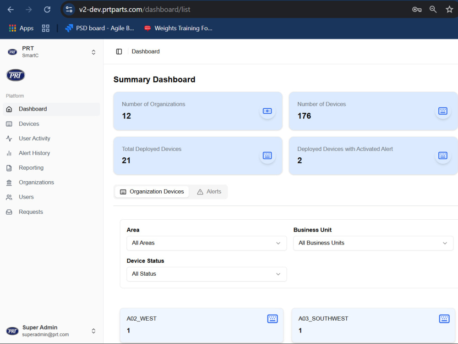The height and width of the screenshot is (344, 458).
Task: Click the Number of Organizations card icon
Action: [267, 111]
